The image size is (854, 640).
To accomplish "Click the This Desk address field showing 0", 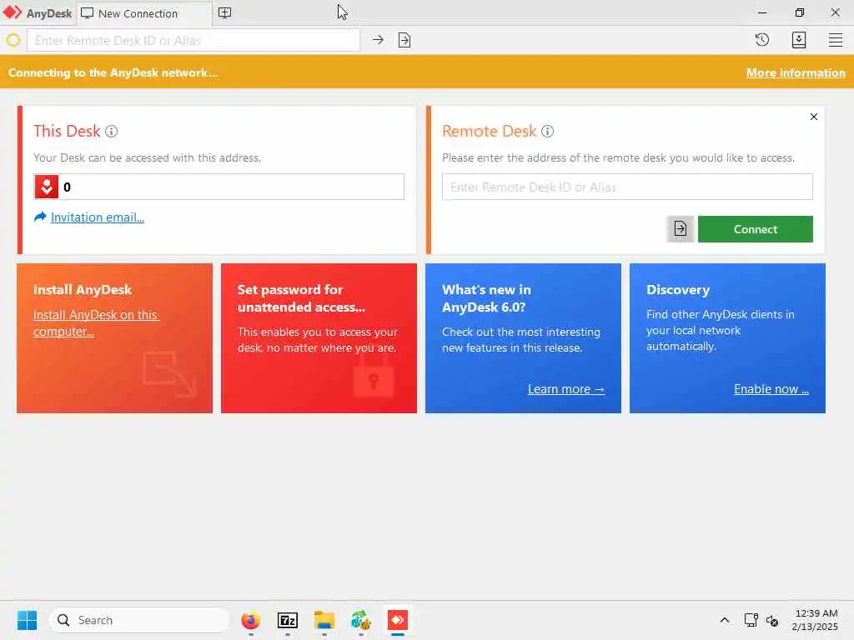I will pyautogui.click(x=219, y=187).
